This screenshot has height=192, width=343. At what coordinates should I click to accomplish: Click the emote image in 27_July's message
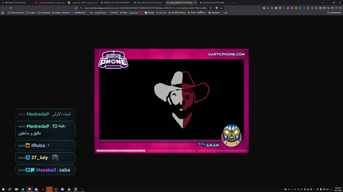pyautogui.click(x=55, y=158)
